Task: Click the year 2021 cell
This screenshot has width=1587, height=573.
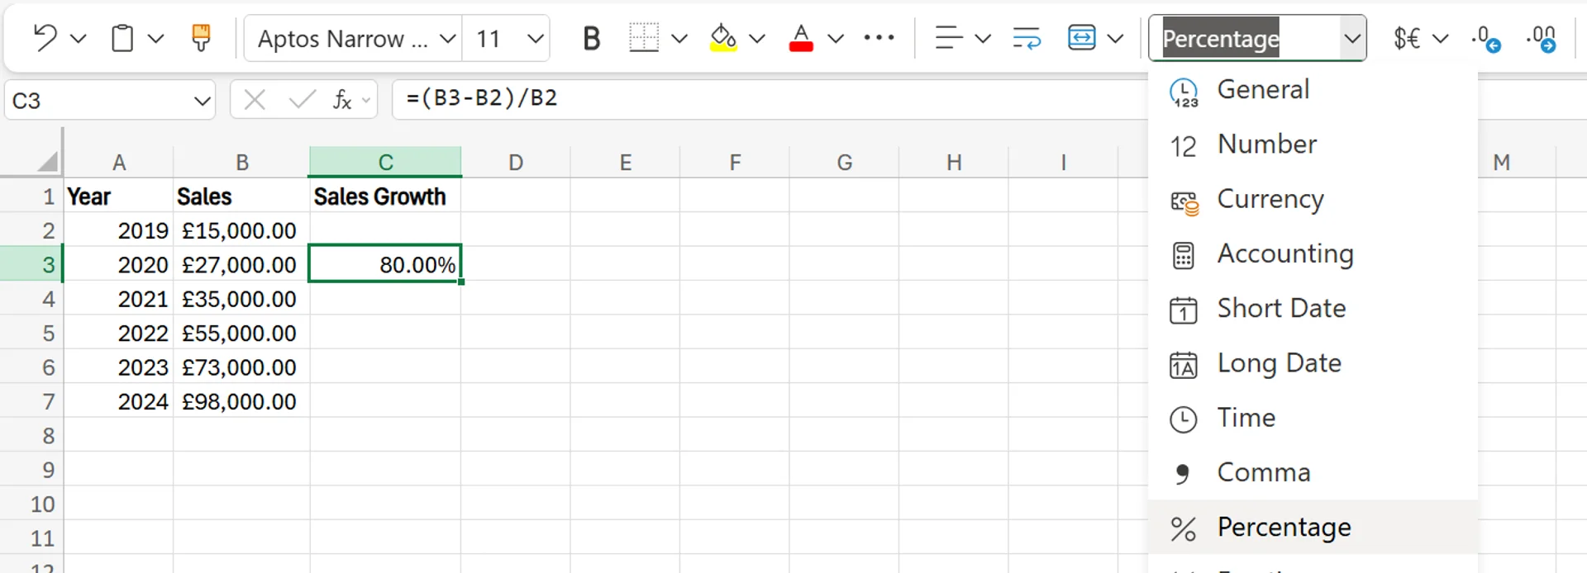Action: [119, 299]
